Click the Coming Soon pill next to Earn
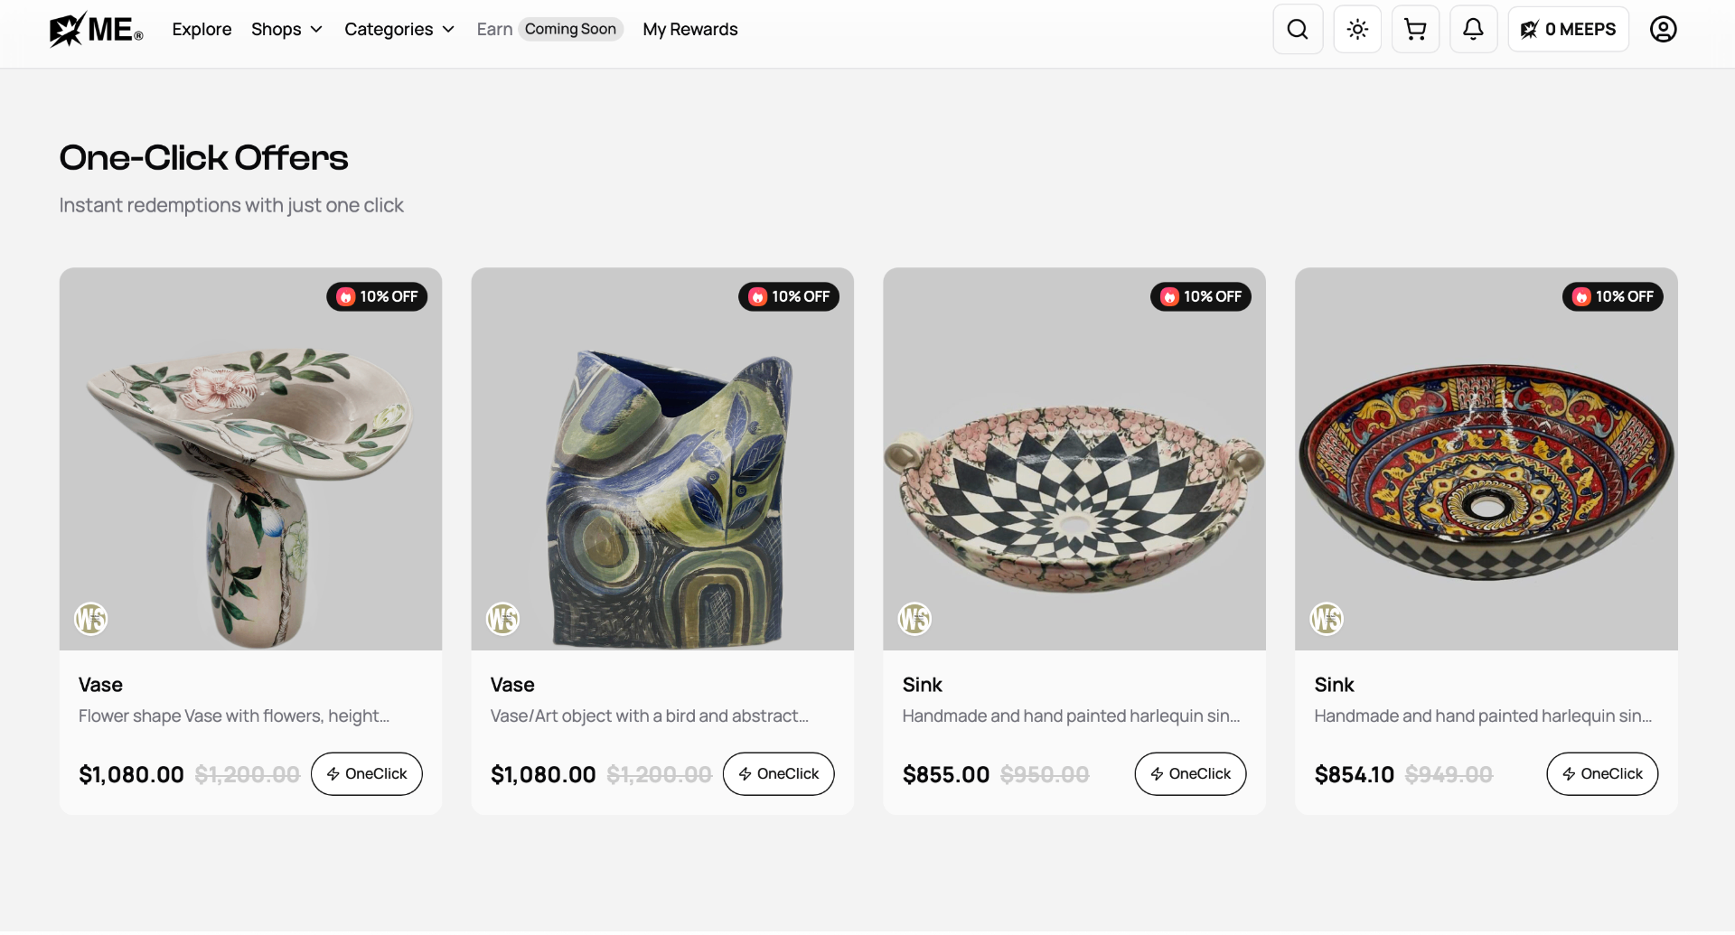The image size is (1735, 935). (x=570, y=29)
